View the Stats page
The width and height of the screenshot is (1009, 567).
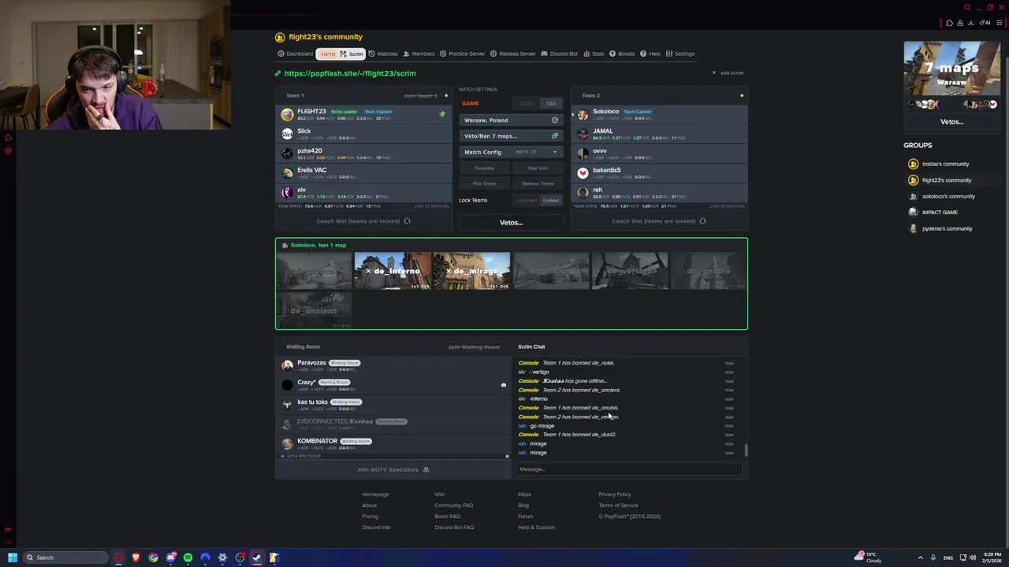coord(594,54)
